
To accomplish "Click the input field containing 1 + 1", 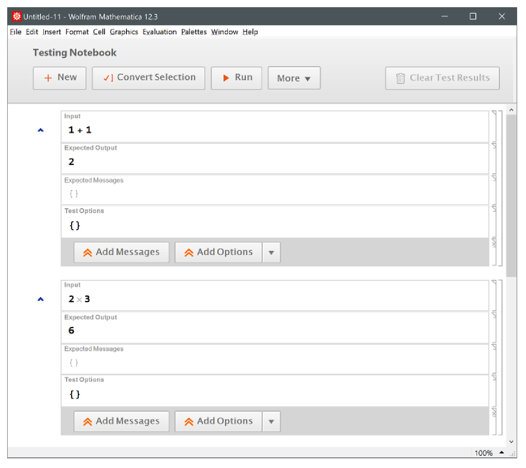I will (274, 130).
